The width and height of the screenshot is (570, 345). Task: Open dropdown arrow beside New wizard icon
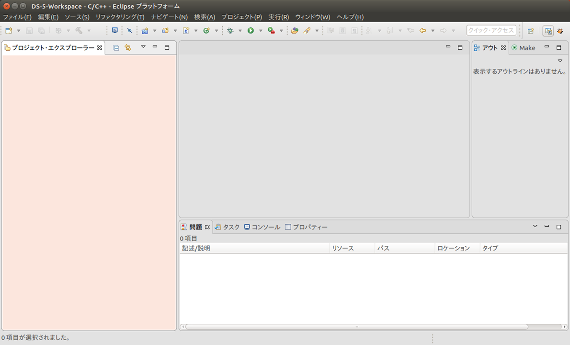tap(19, 31)
